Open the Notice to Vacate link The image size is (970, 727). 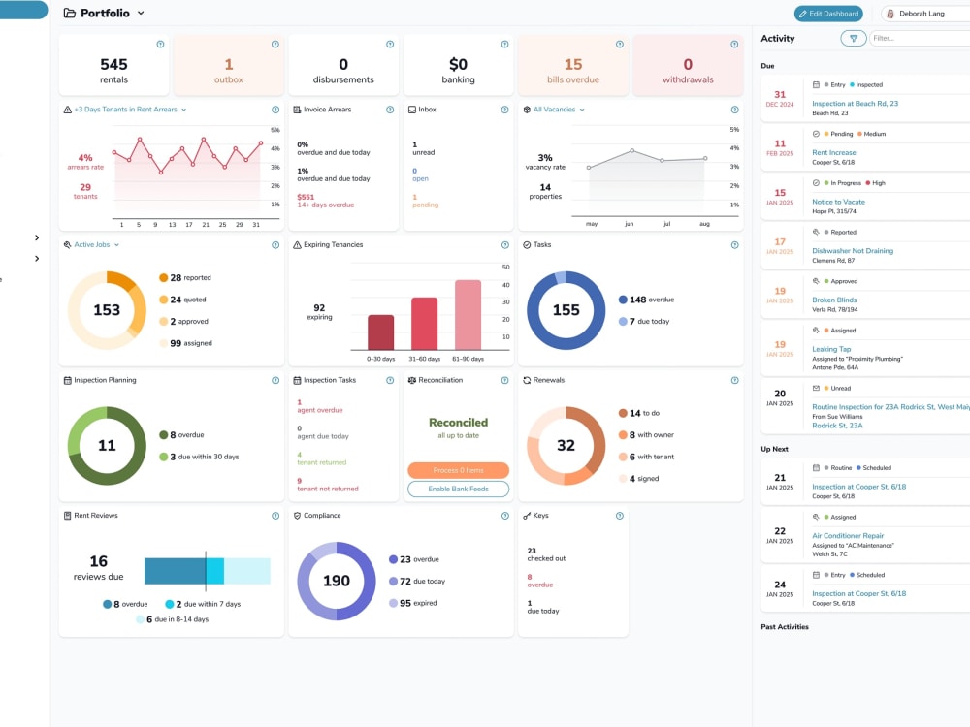pos(838,202)
